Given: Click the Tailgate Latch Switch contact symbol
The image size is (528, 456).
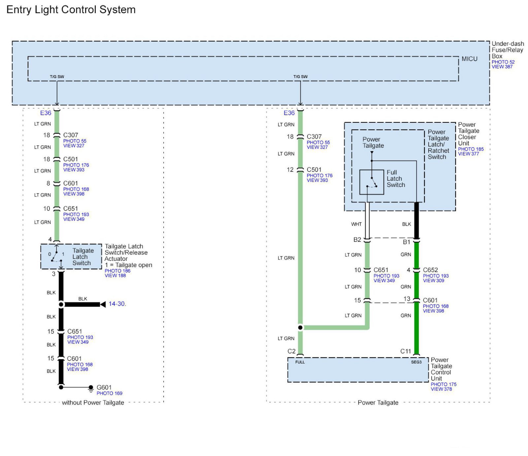Looking at the screenshot, I should pos(56,256).
